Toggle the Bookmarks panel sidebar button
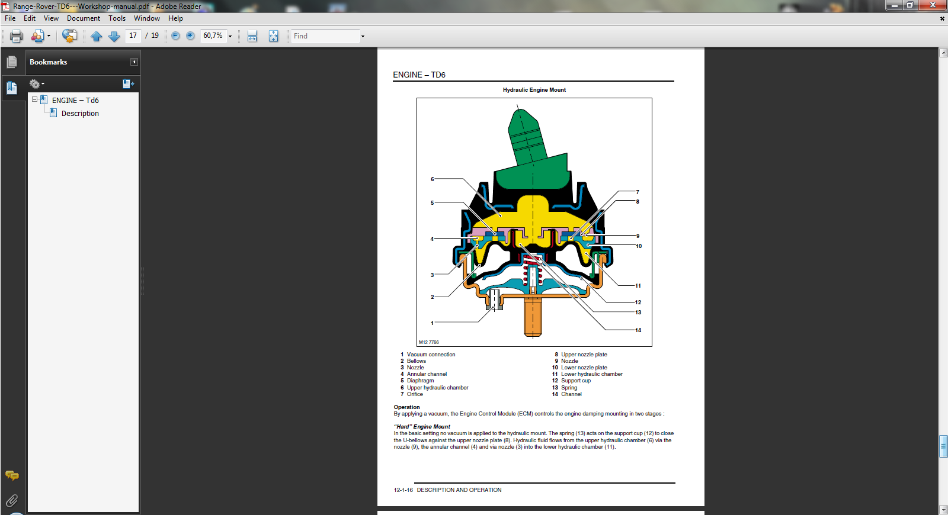This screenshot has height=515, width=948. tap(12, 88)
